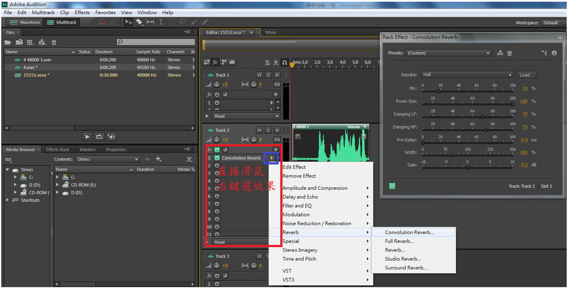This screenshot has width=568, height=288.
Task: Open the Effects menu in the menu bar
Action: click(x=82, y=12)
